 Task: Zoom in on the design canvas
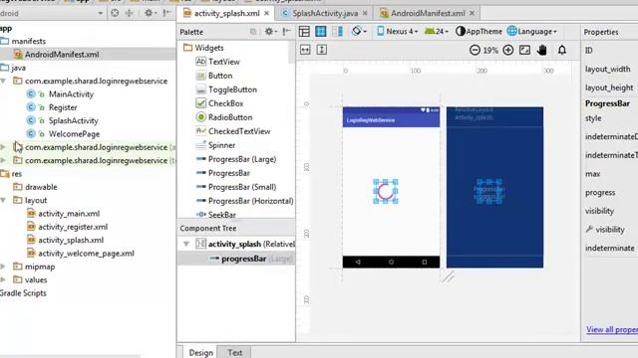pyautogui.click(x=507, y=50)
